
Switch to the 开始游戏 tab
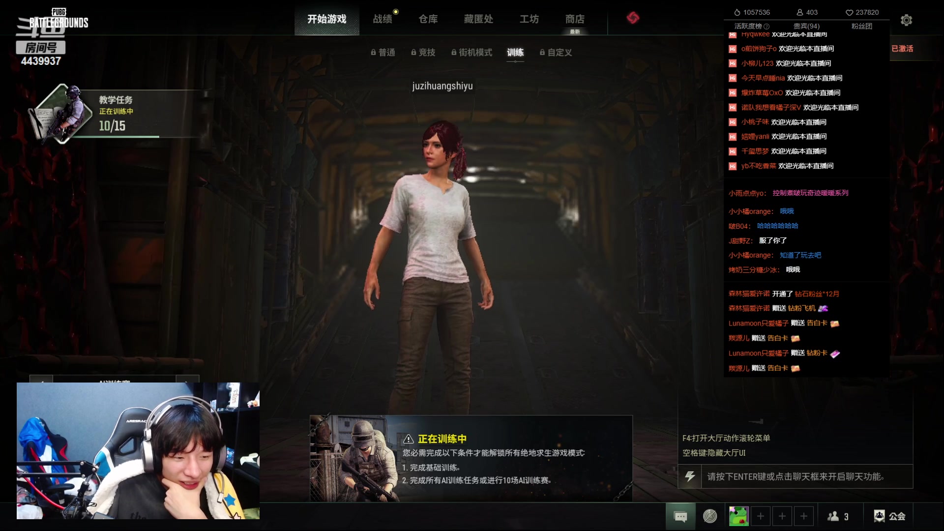pos(327,19)
